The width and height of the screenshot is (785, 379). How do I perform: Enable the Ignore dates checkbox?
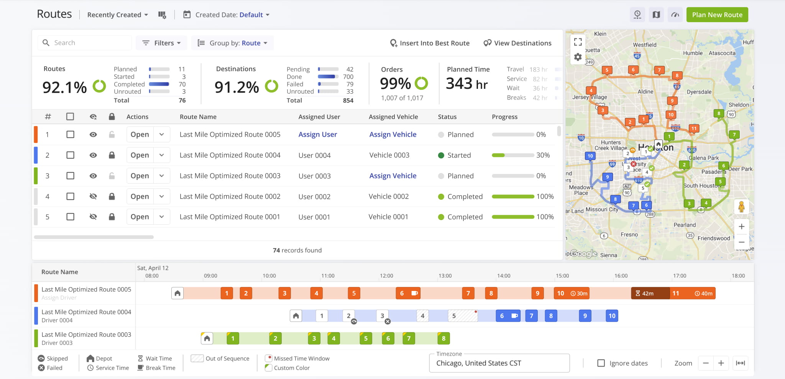click(x=601, y=363)
